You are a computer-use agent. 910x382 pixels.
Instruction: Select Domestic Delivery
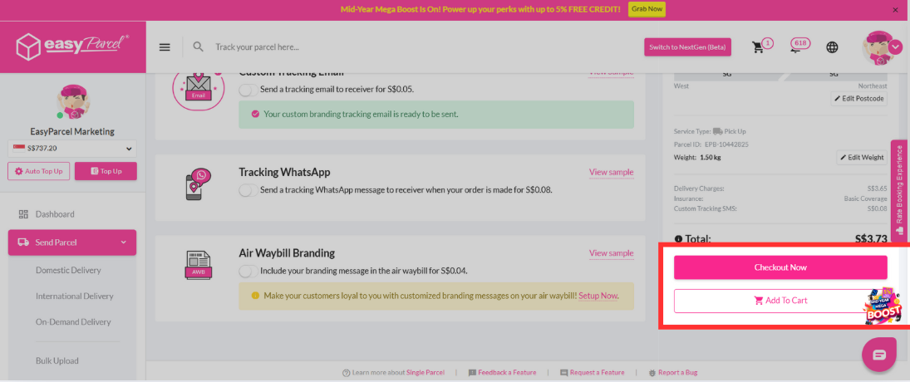click(x=68, y=270)
